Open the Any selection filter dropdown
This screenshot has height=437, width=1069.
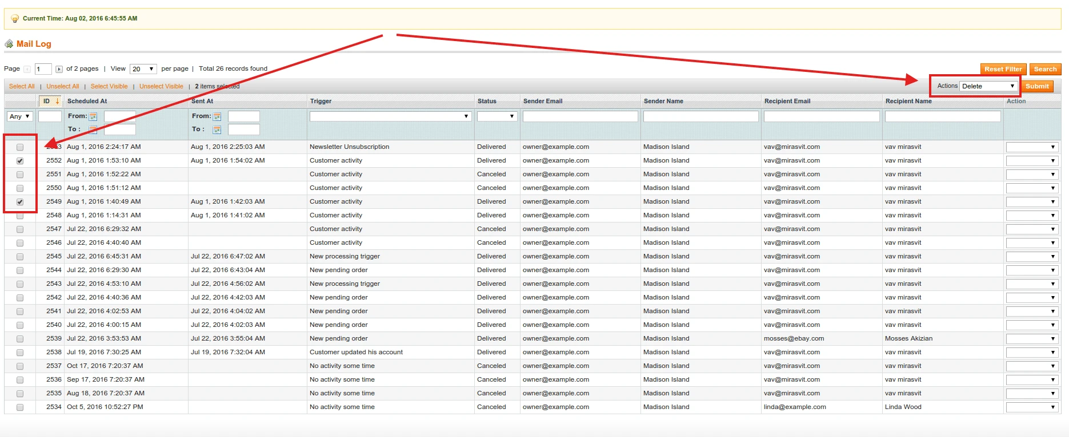pos(20,116)
